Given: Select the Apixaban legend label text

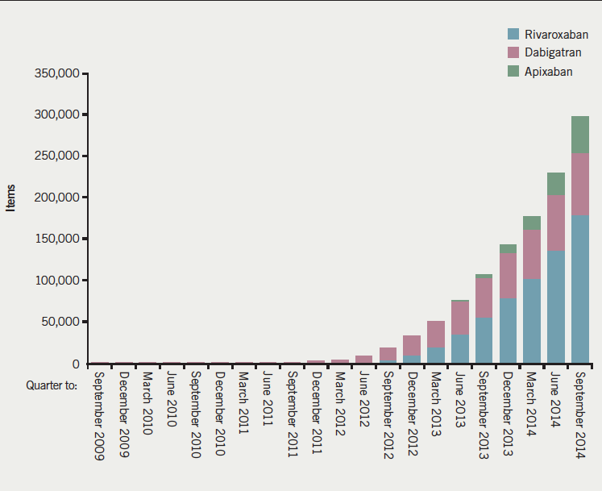Looking at the screenshot, I should pyautogui.click(x=548, y=72).
